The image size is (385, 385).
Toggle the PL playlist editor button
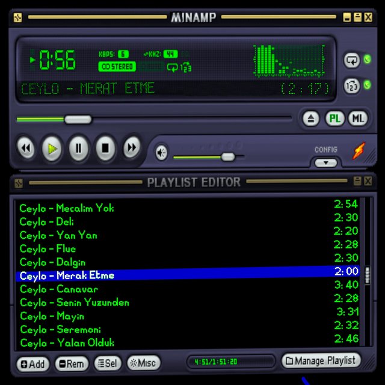coord(334,119)
